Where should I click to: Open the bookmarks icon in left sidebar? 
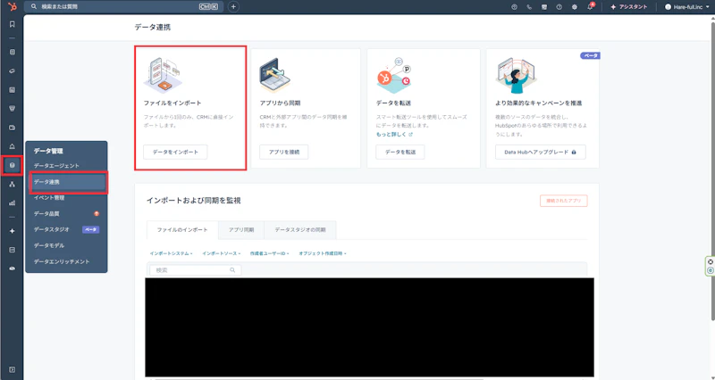(13, 24)
